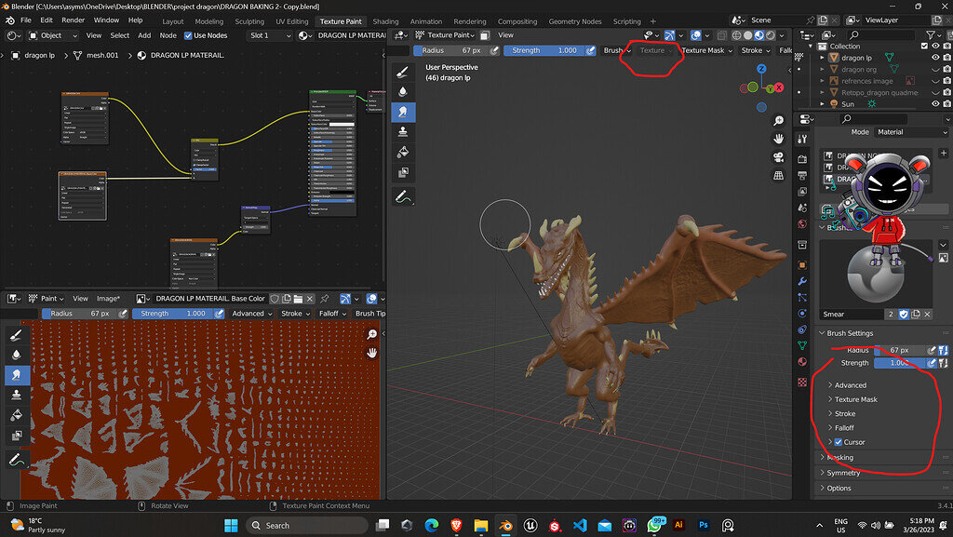Switch to the Shading workspace tab

coord(385,20)
